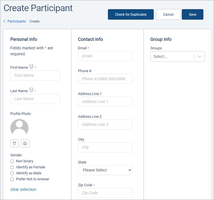This screenshot has width=214, height=200.
Task: Click the clear selection link
Action: point(23,189)
